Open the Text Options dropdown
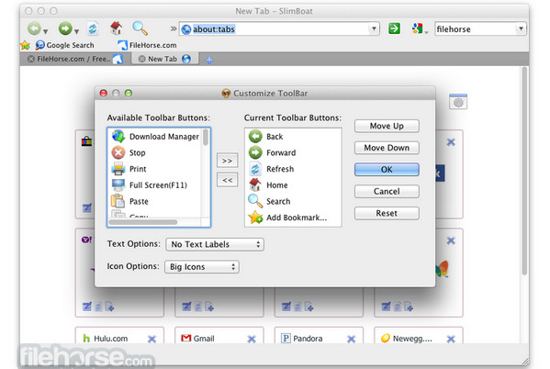Image resolution: width=550 pixels, height=369 pixels. [x=215, y=244]
